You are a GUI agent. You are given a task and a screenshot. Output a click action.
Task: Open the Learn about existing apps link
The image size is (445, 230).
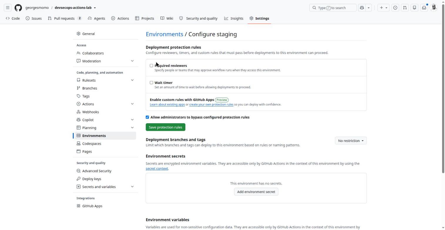pyautogui.click(x=167, y=104)
